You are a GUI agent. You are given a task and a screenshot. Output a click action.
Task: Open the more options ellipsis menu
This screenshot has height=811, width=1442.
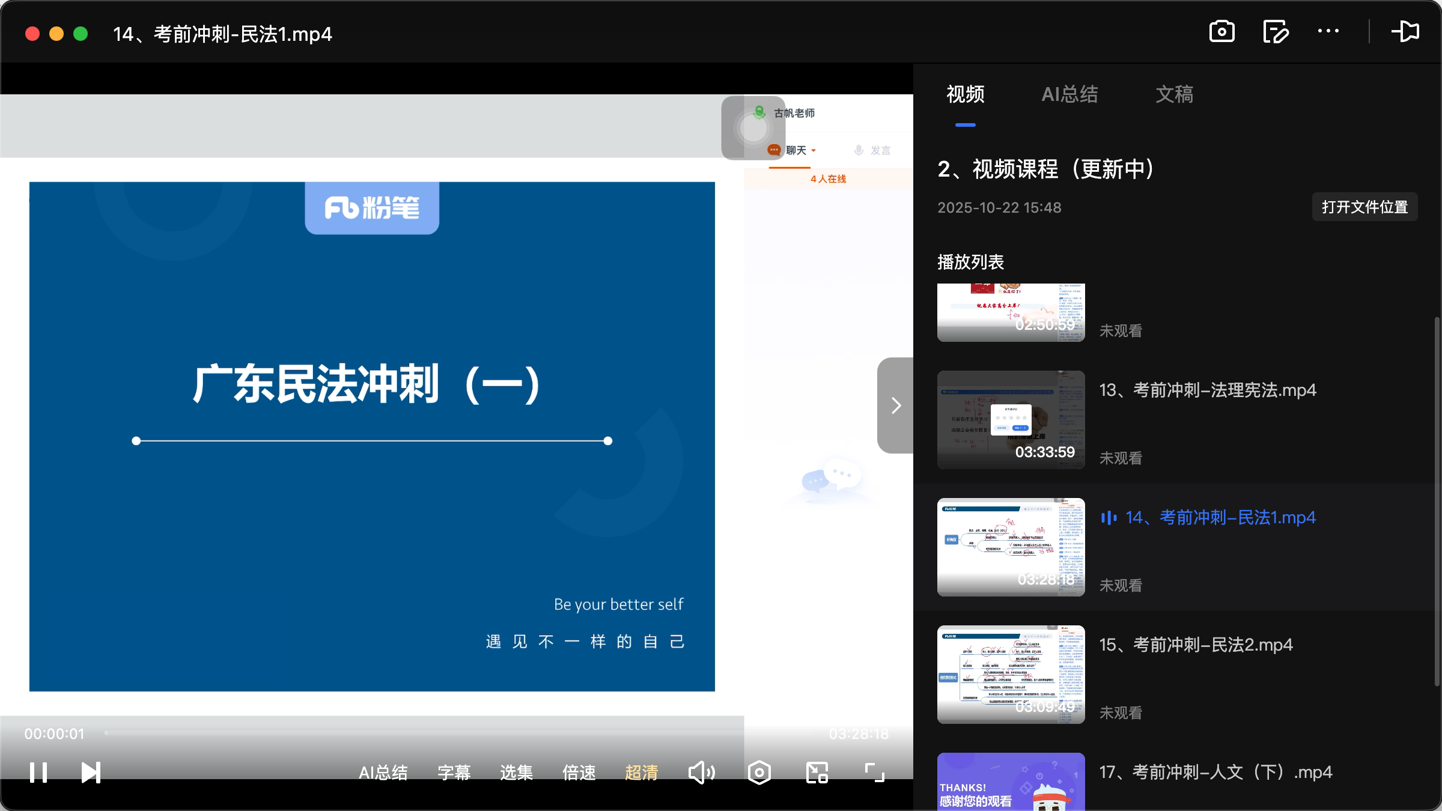(1328, 32)
